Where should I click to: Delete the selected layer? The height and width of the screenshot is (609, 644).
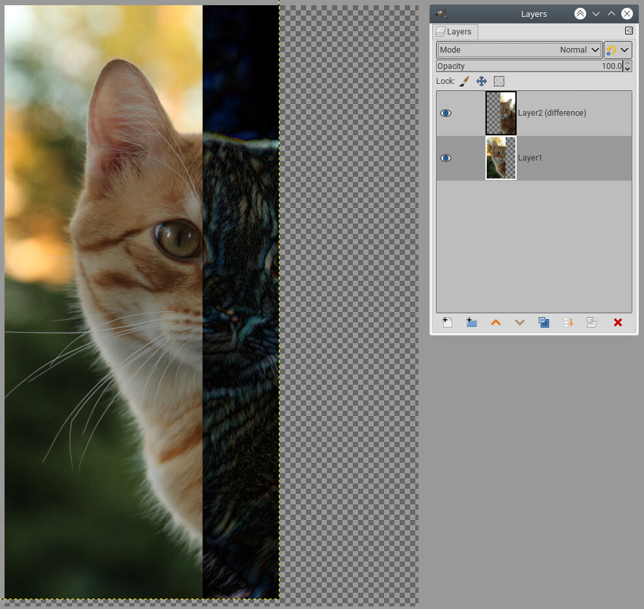[x=618, y=322]
